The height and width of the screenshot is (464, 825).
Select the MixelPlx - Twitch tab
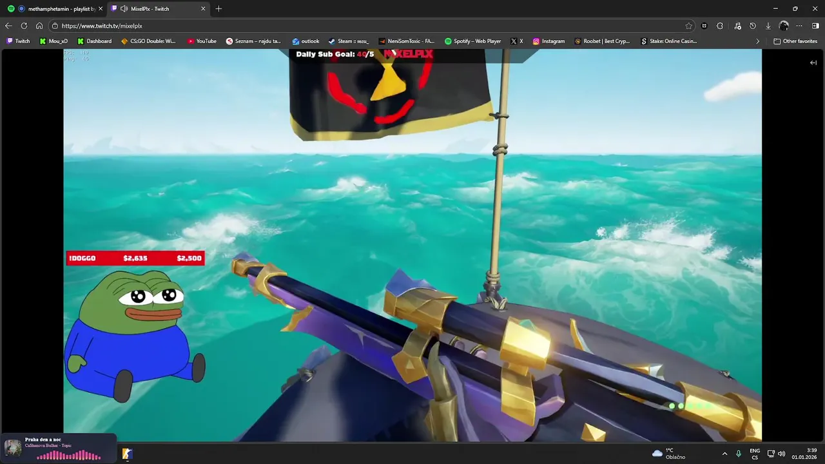159,9
